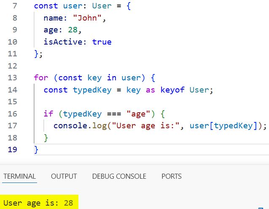This screenshot has height=209, width=269.
Task: Click the number 28 on the age line
Action: (73, 30)
